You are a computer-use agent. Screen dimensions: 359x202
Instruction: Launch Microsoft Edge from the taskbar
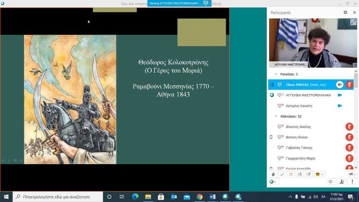click(x=135, y=197)
